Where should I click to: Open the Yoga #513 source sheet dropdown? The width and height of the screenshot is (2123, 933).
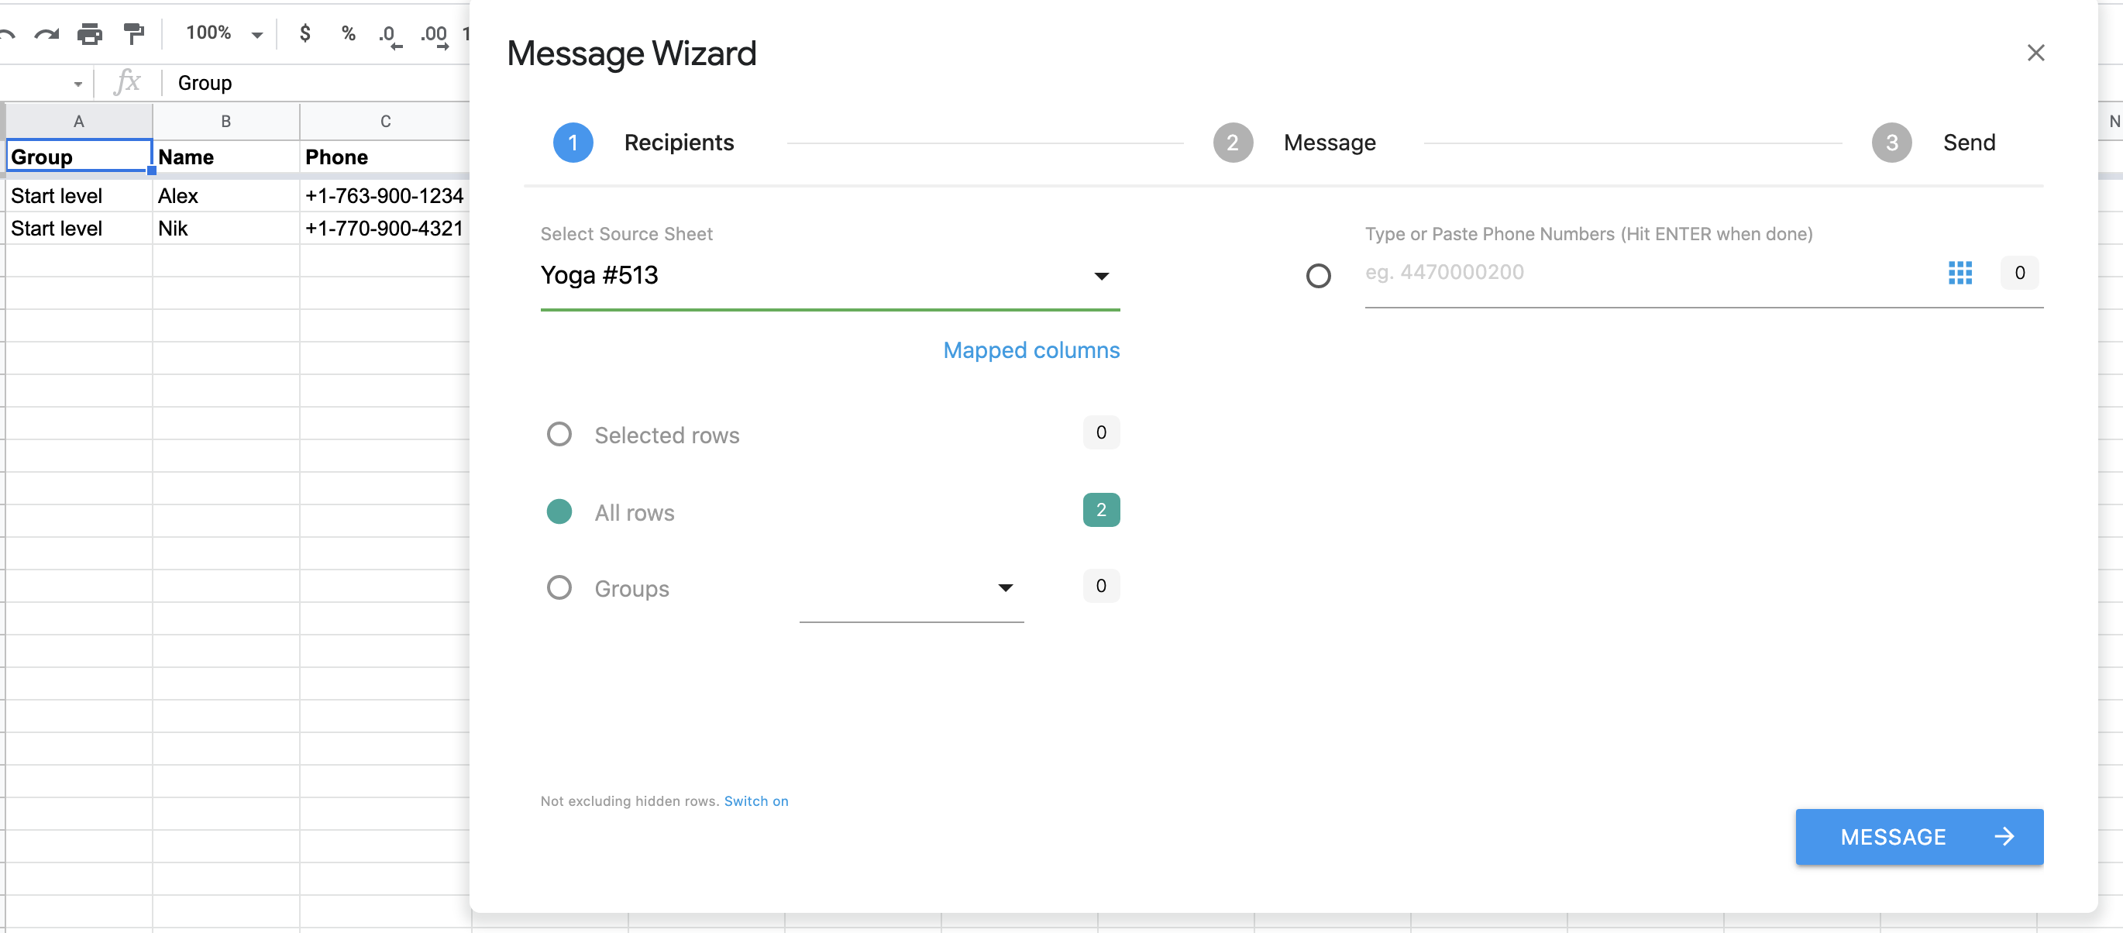(x=1102, y=276)
